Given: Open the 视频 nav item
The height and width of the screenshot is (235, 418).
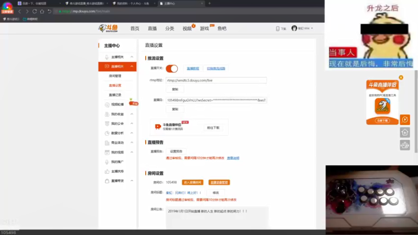Looking at the screenshot, I should [187, 29].
